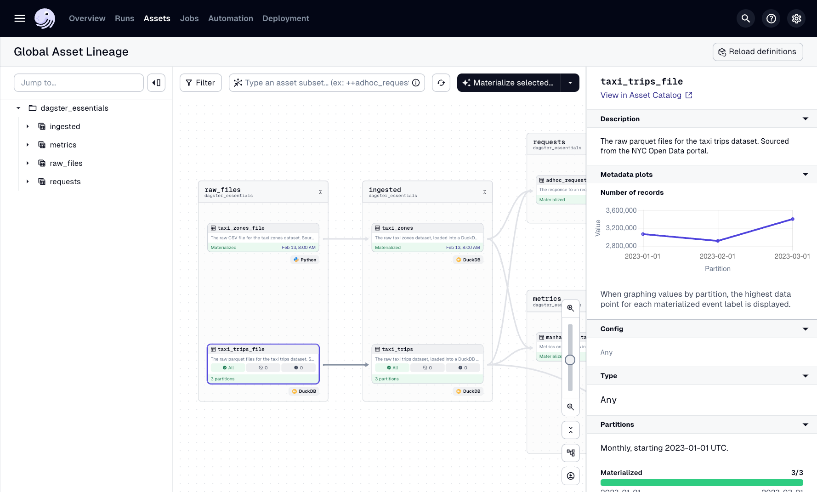Open the Materialize selected dropdown arrow

pyautogui.click(x=570, y=83)
